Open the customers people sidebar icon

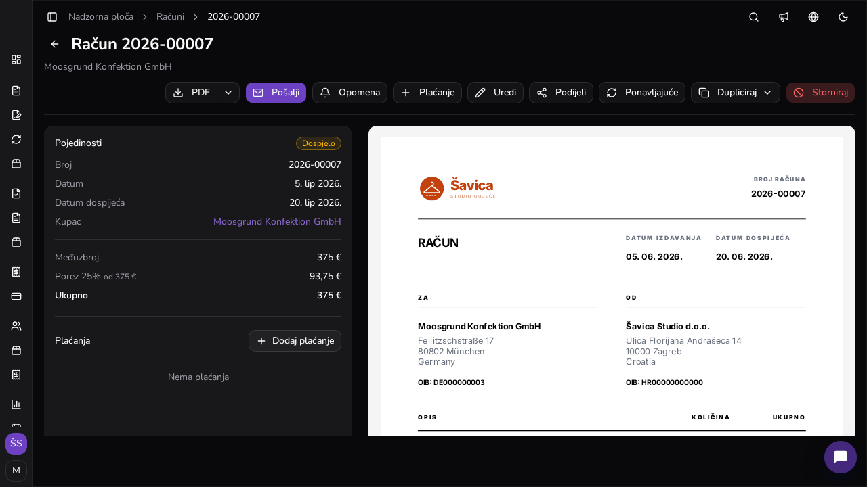point(16,326)
